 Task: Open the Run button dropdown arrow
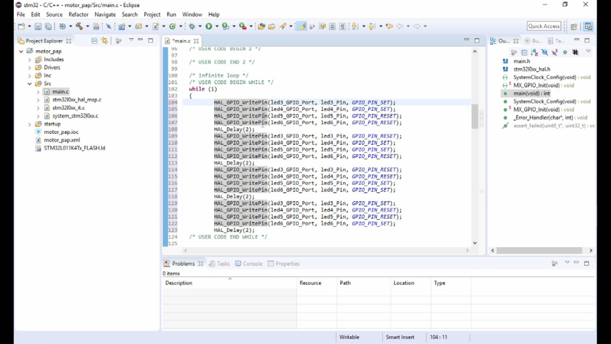click(x=216, y=26)
